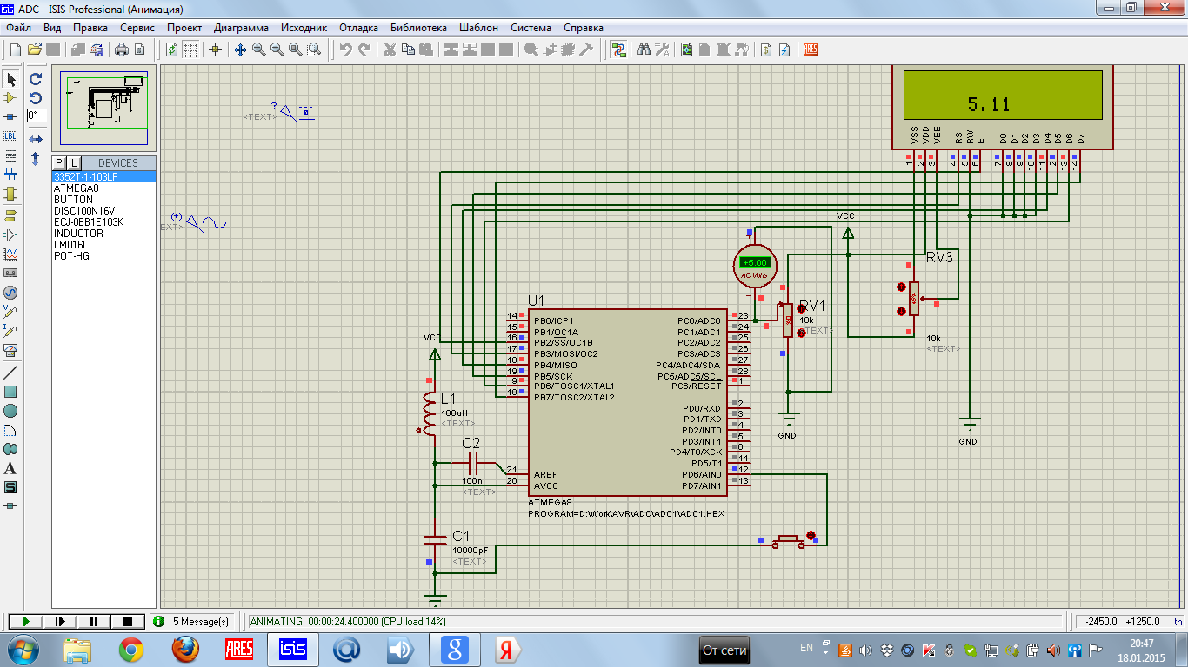1188x667 pixels.
Task: Open the Библиотека menu
Action: click(x=418, y=28)
